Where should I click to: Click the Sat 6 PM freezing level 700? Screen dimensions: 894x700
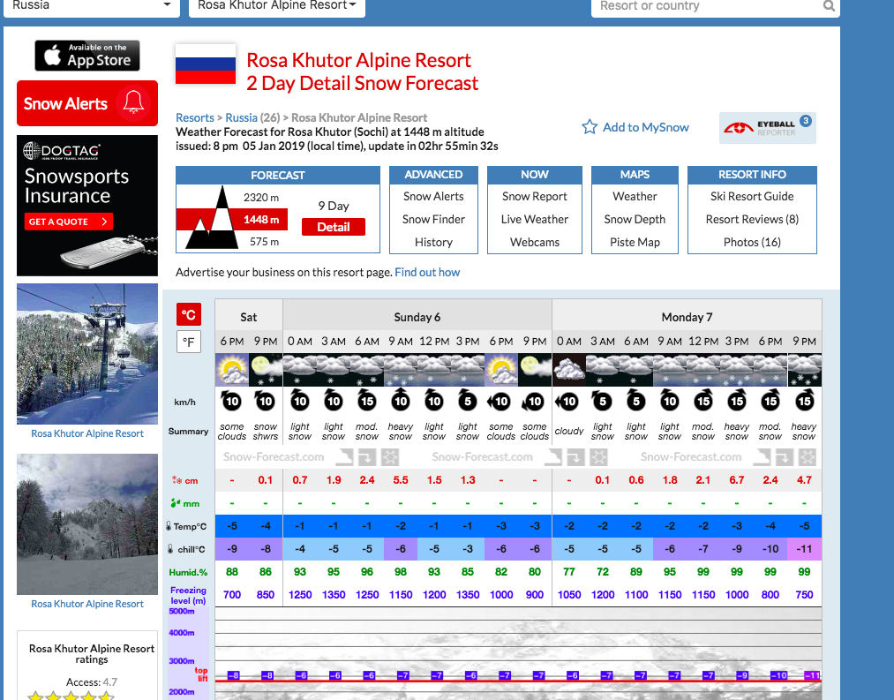(x=232, y=594)
